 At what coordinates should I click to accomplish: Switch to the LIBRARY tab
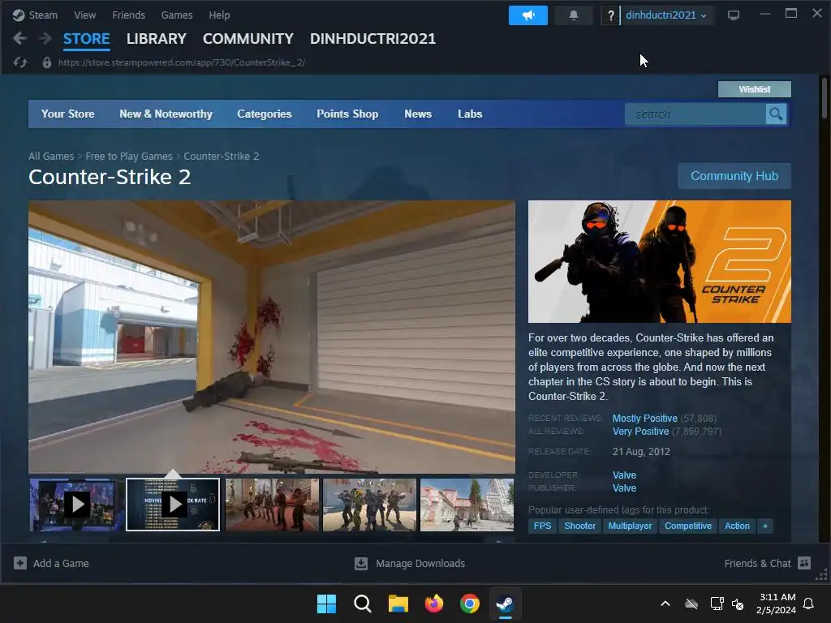click(x=157, y=39)
